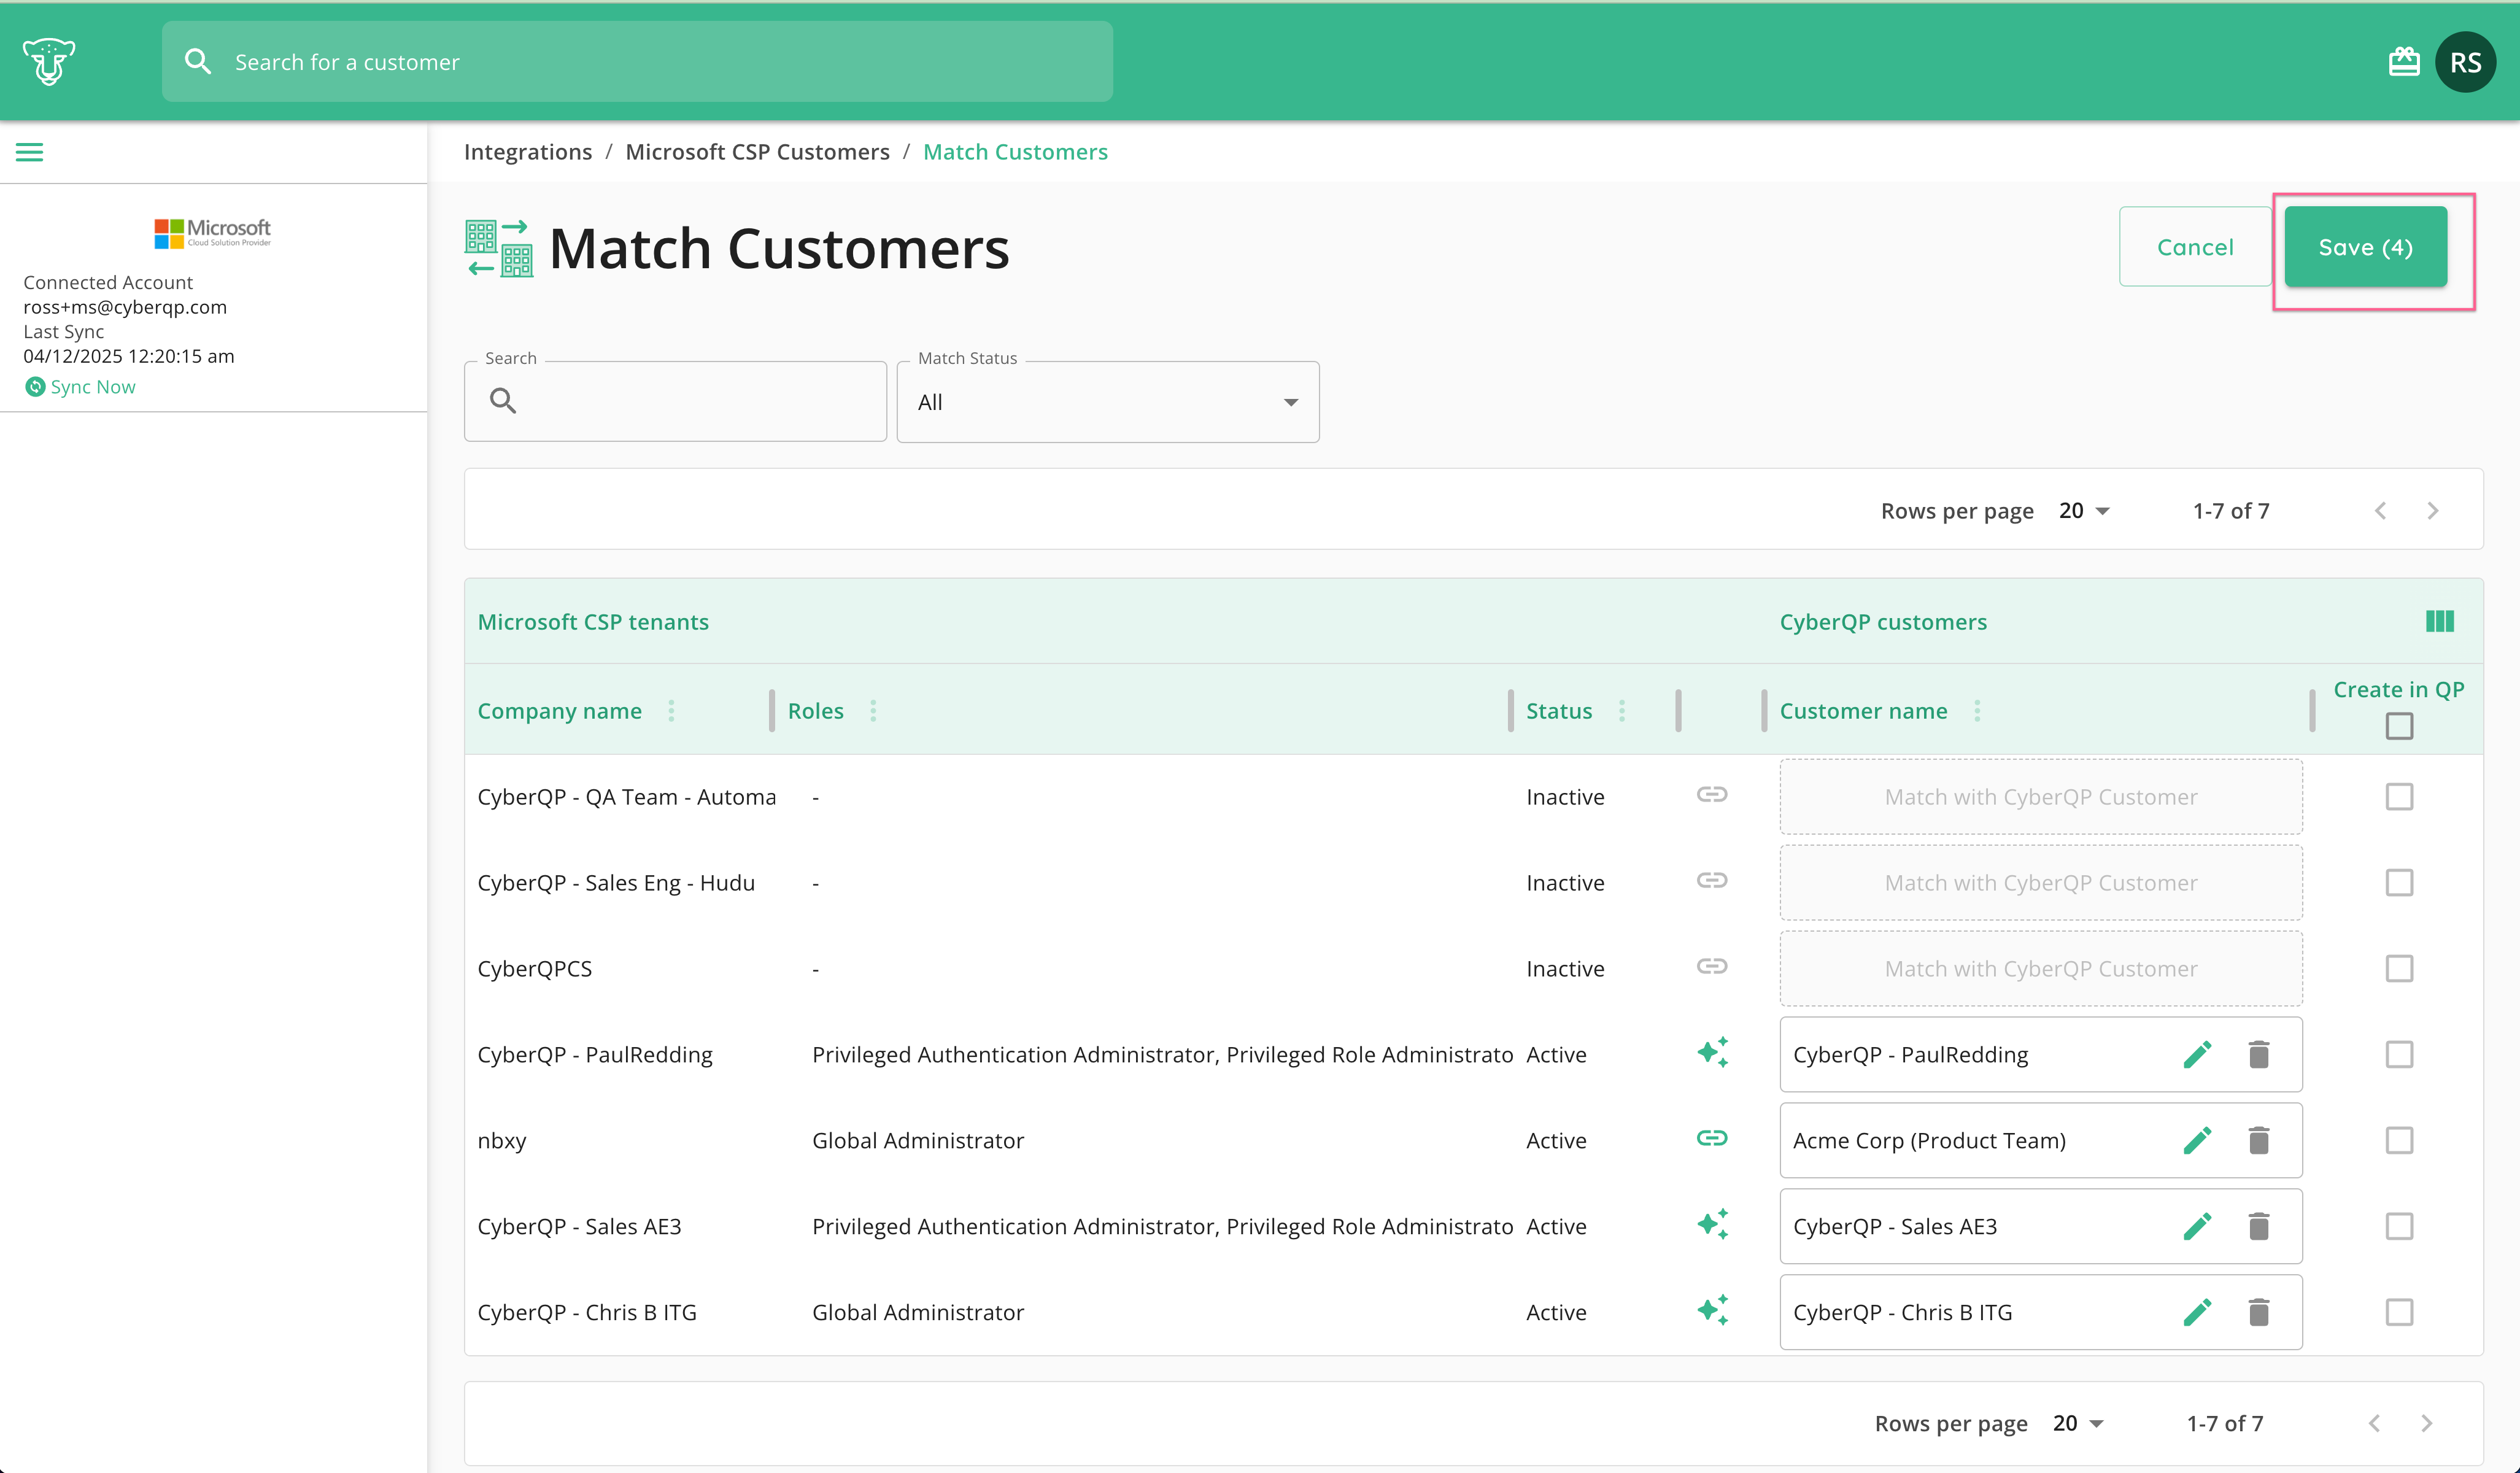Check Create in QP for CyberQPCS row
This screenshot has width=2520, height=1473.
(2399, 969)
